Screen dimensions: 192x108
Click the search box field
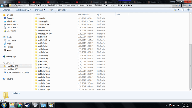click(186, 5)
